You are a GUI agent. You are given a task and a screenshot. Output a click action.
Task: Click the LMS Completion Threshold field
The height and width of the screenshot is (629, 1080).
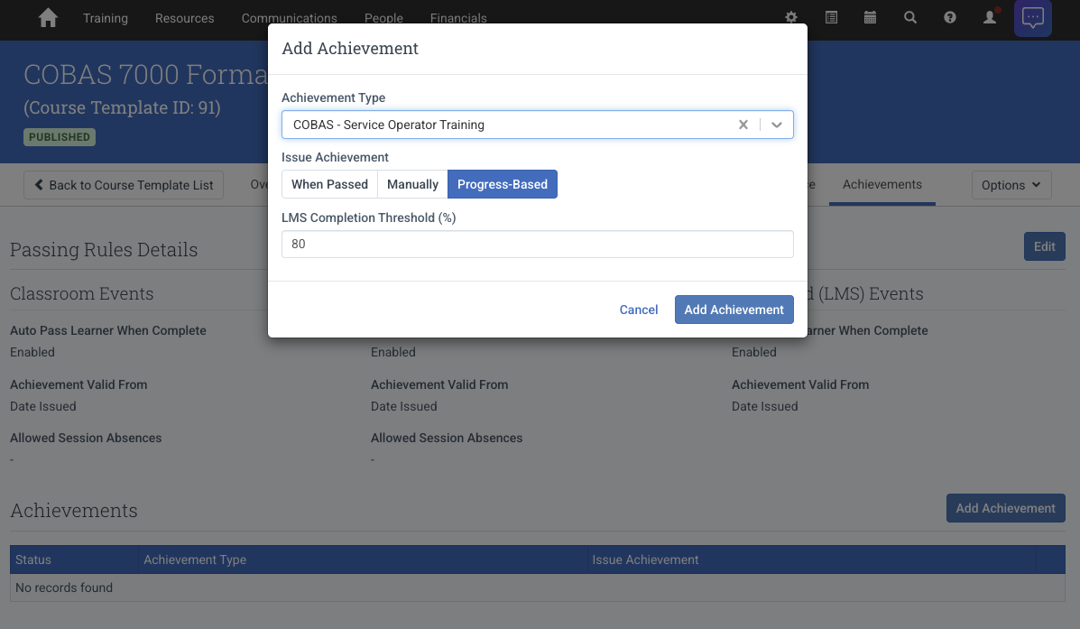point(537,244)
